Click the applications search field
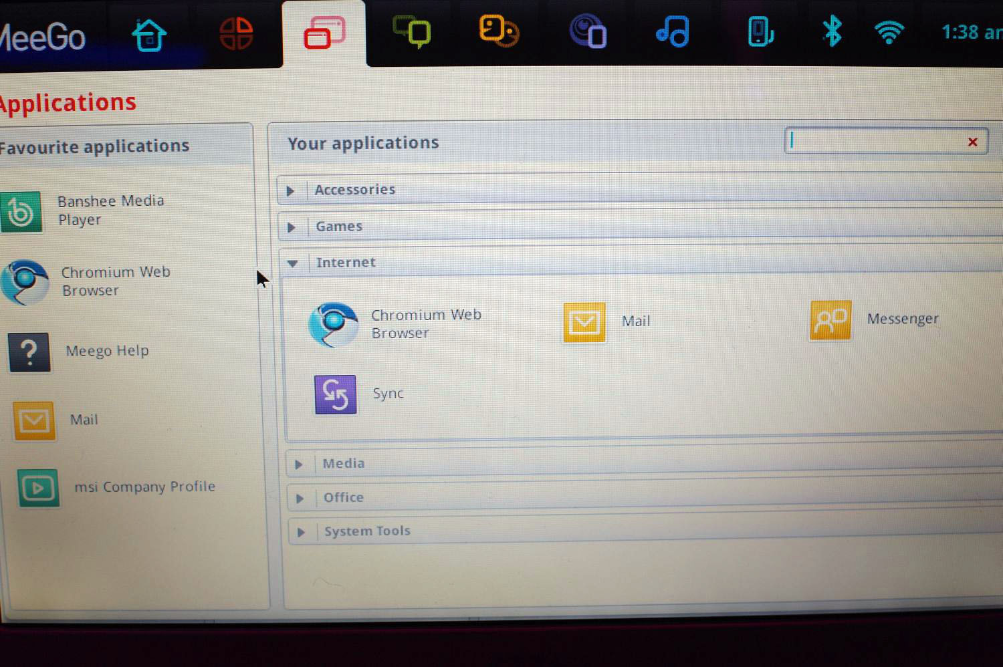1003x667 pixels. pos(886,141)
